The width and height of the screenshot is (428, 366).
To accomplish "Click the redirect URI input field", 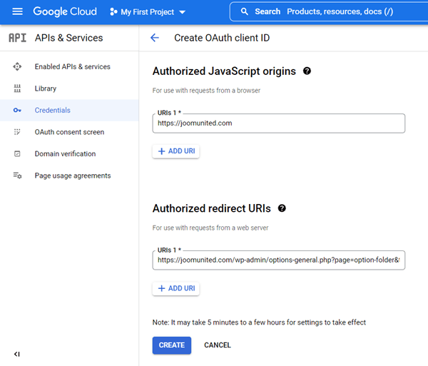I will [x=278, y=260].
